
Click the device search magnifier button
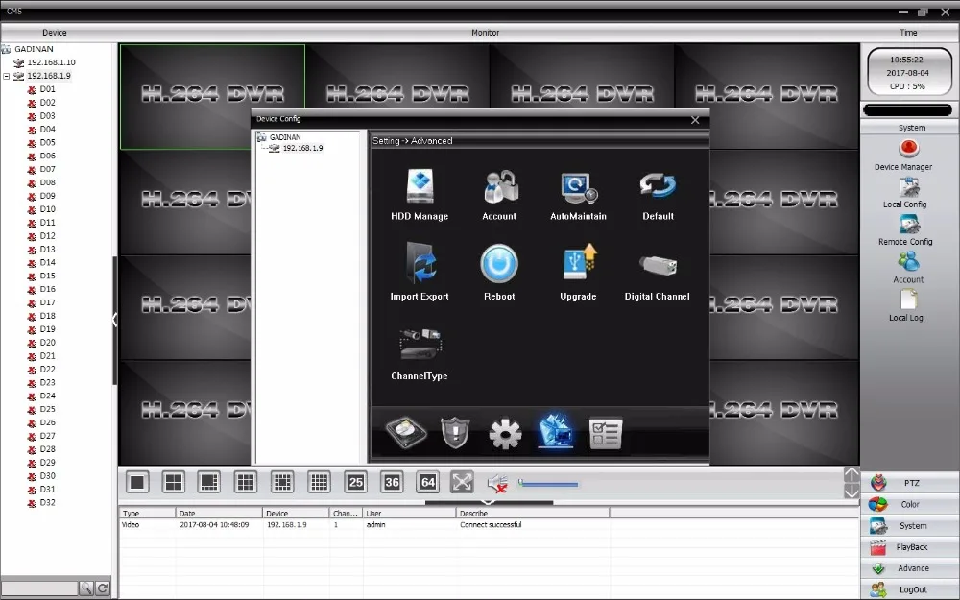point(86,588)
